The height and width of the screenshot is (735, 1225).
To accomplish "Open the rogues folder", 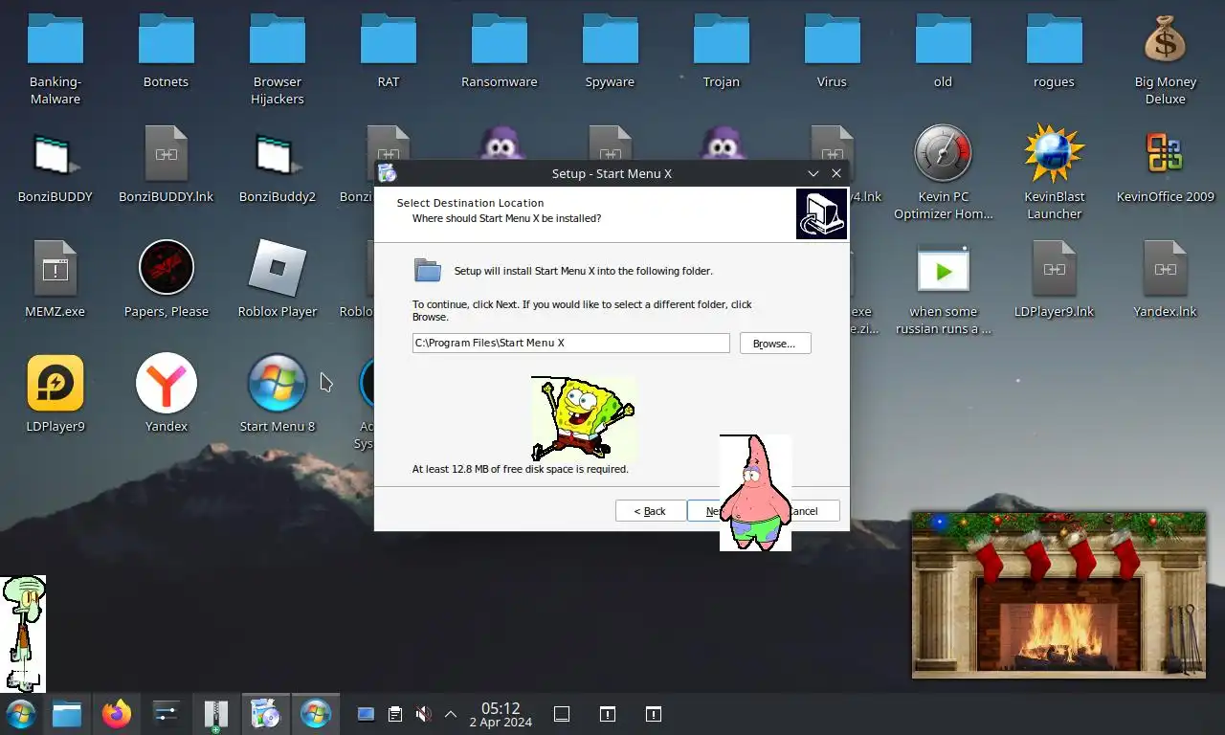I will [x=1055, y=51].
